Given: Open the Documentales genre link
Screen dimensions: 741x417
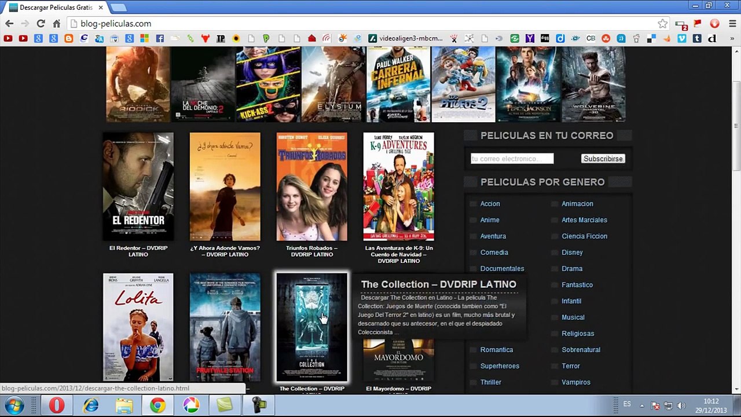Looking at the screenshot, I should [502, 269].
